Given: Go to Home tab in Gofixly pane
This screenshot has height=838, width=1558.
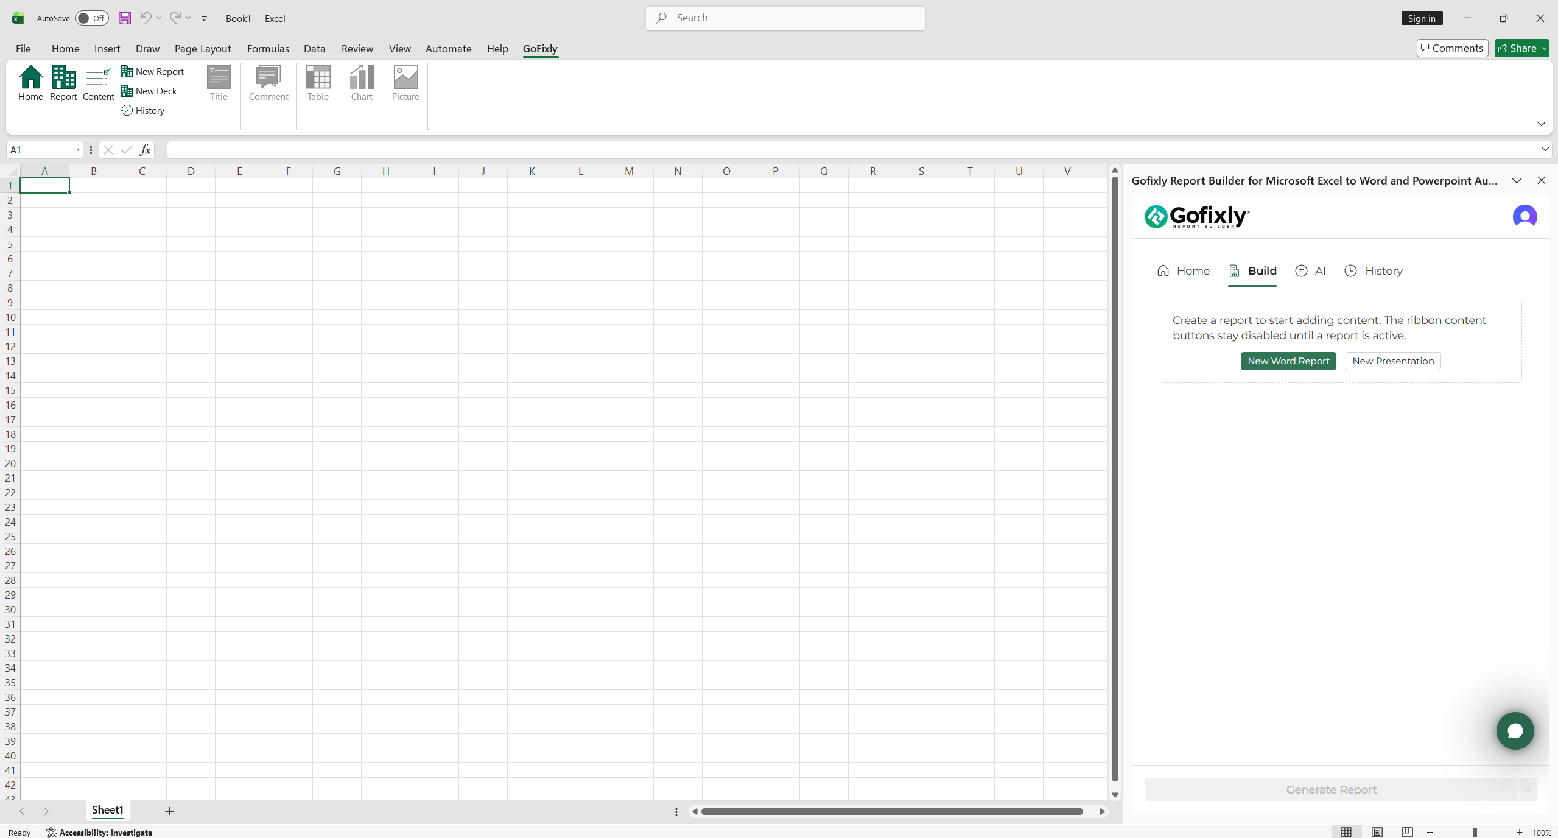Looking at the screenshot, I should coord(1183,271).
